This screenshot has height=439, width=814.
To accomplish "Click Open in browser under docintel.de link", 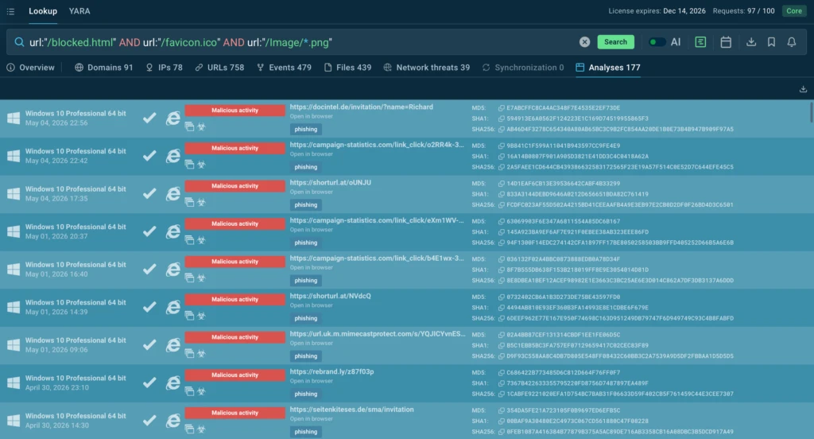I will coord(312,116).
